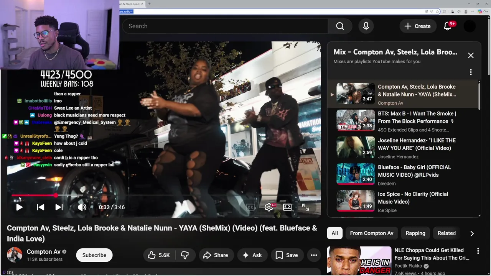491x276 pixels.
Task: Dislike the video with thumbs down
Action: pyautogui.click(x=185, y=255)
